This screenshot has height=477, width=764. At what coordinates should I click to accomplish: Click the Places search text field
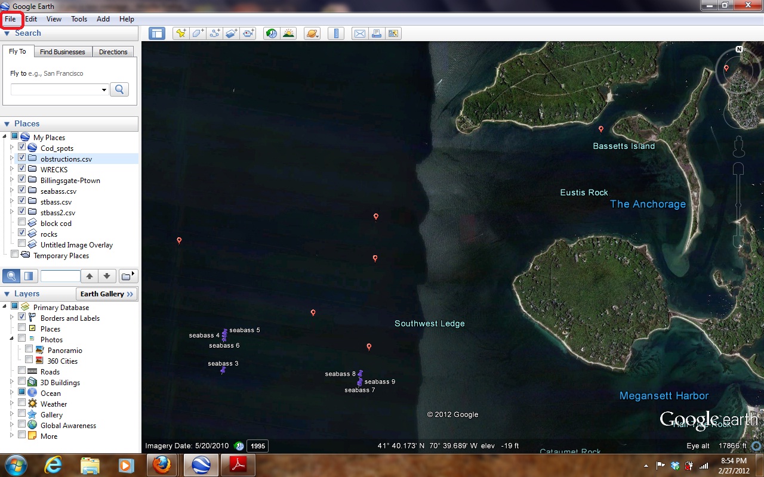point(60,276)
